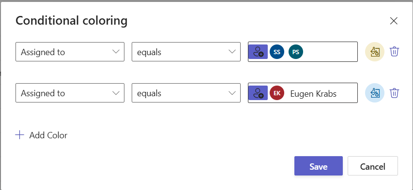Save the conditional coloring rules
The width and height of the screenshot is (413, 190).
[319, 166]
